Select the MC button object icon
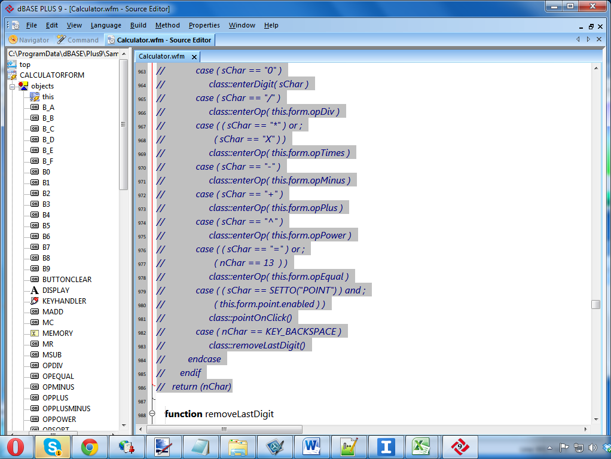The width and height of the screenshot is (611, 459). [35, 322]
